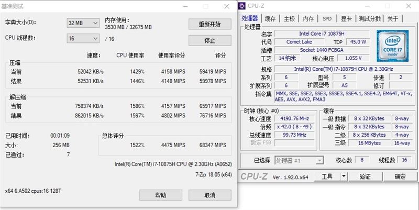Switch to the 缓存 tab

click(x=270, y=19)
